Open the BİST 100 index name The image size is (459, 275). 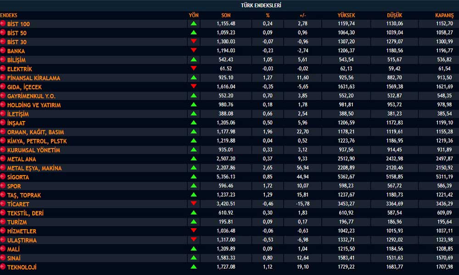click(18, 24)
